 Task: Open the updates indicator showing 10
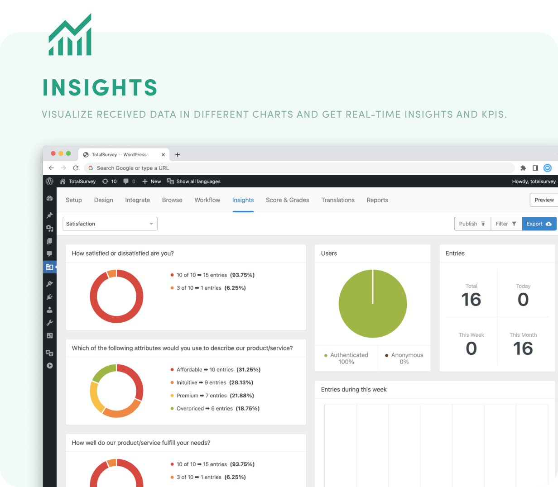click(109, 181)
